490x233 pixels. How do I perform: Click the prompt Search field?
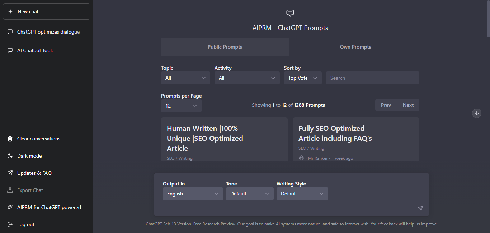tap(373, 78)
